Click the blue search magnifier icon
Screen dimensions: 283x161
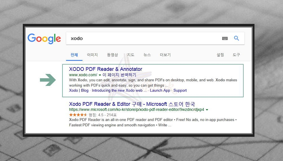[x=236, y=38]
